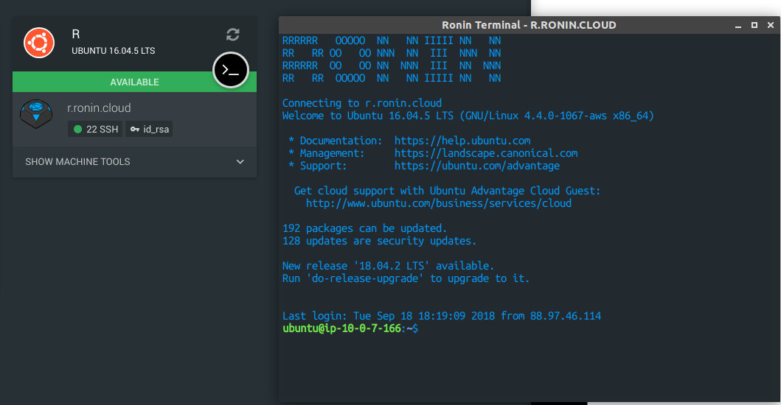Click the id_rsa key badge
The width and height of the screenshot is (781, 405).
[149, 130]
